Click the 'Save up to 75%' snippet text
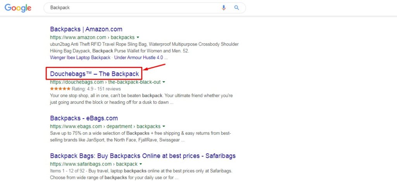 coord(140,137)
